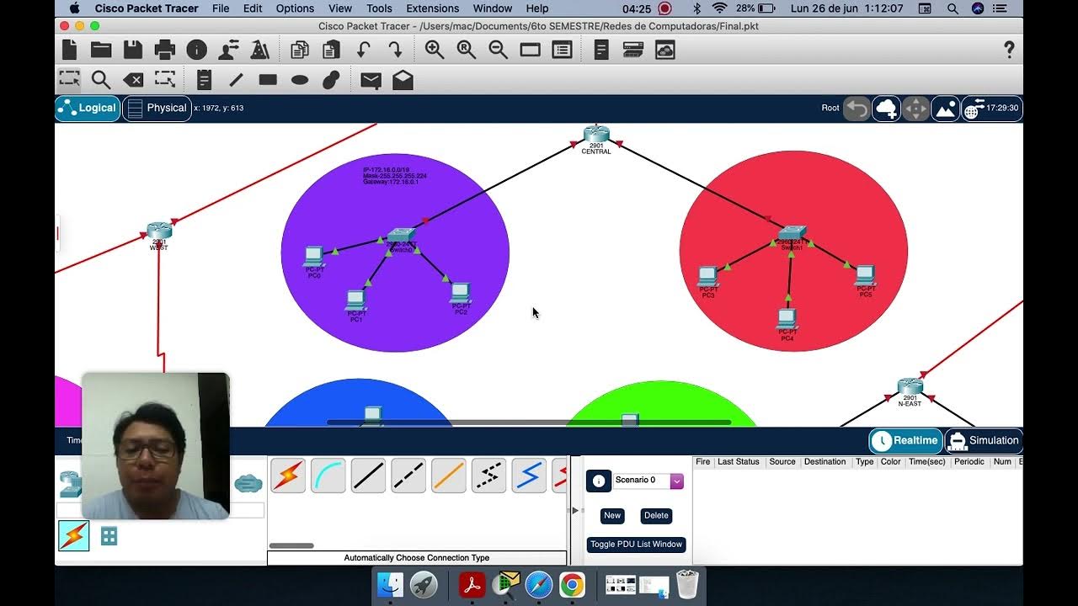Switch to the Logical workspace tab

(x=88, y=108)
